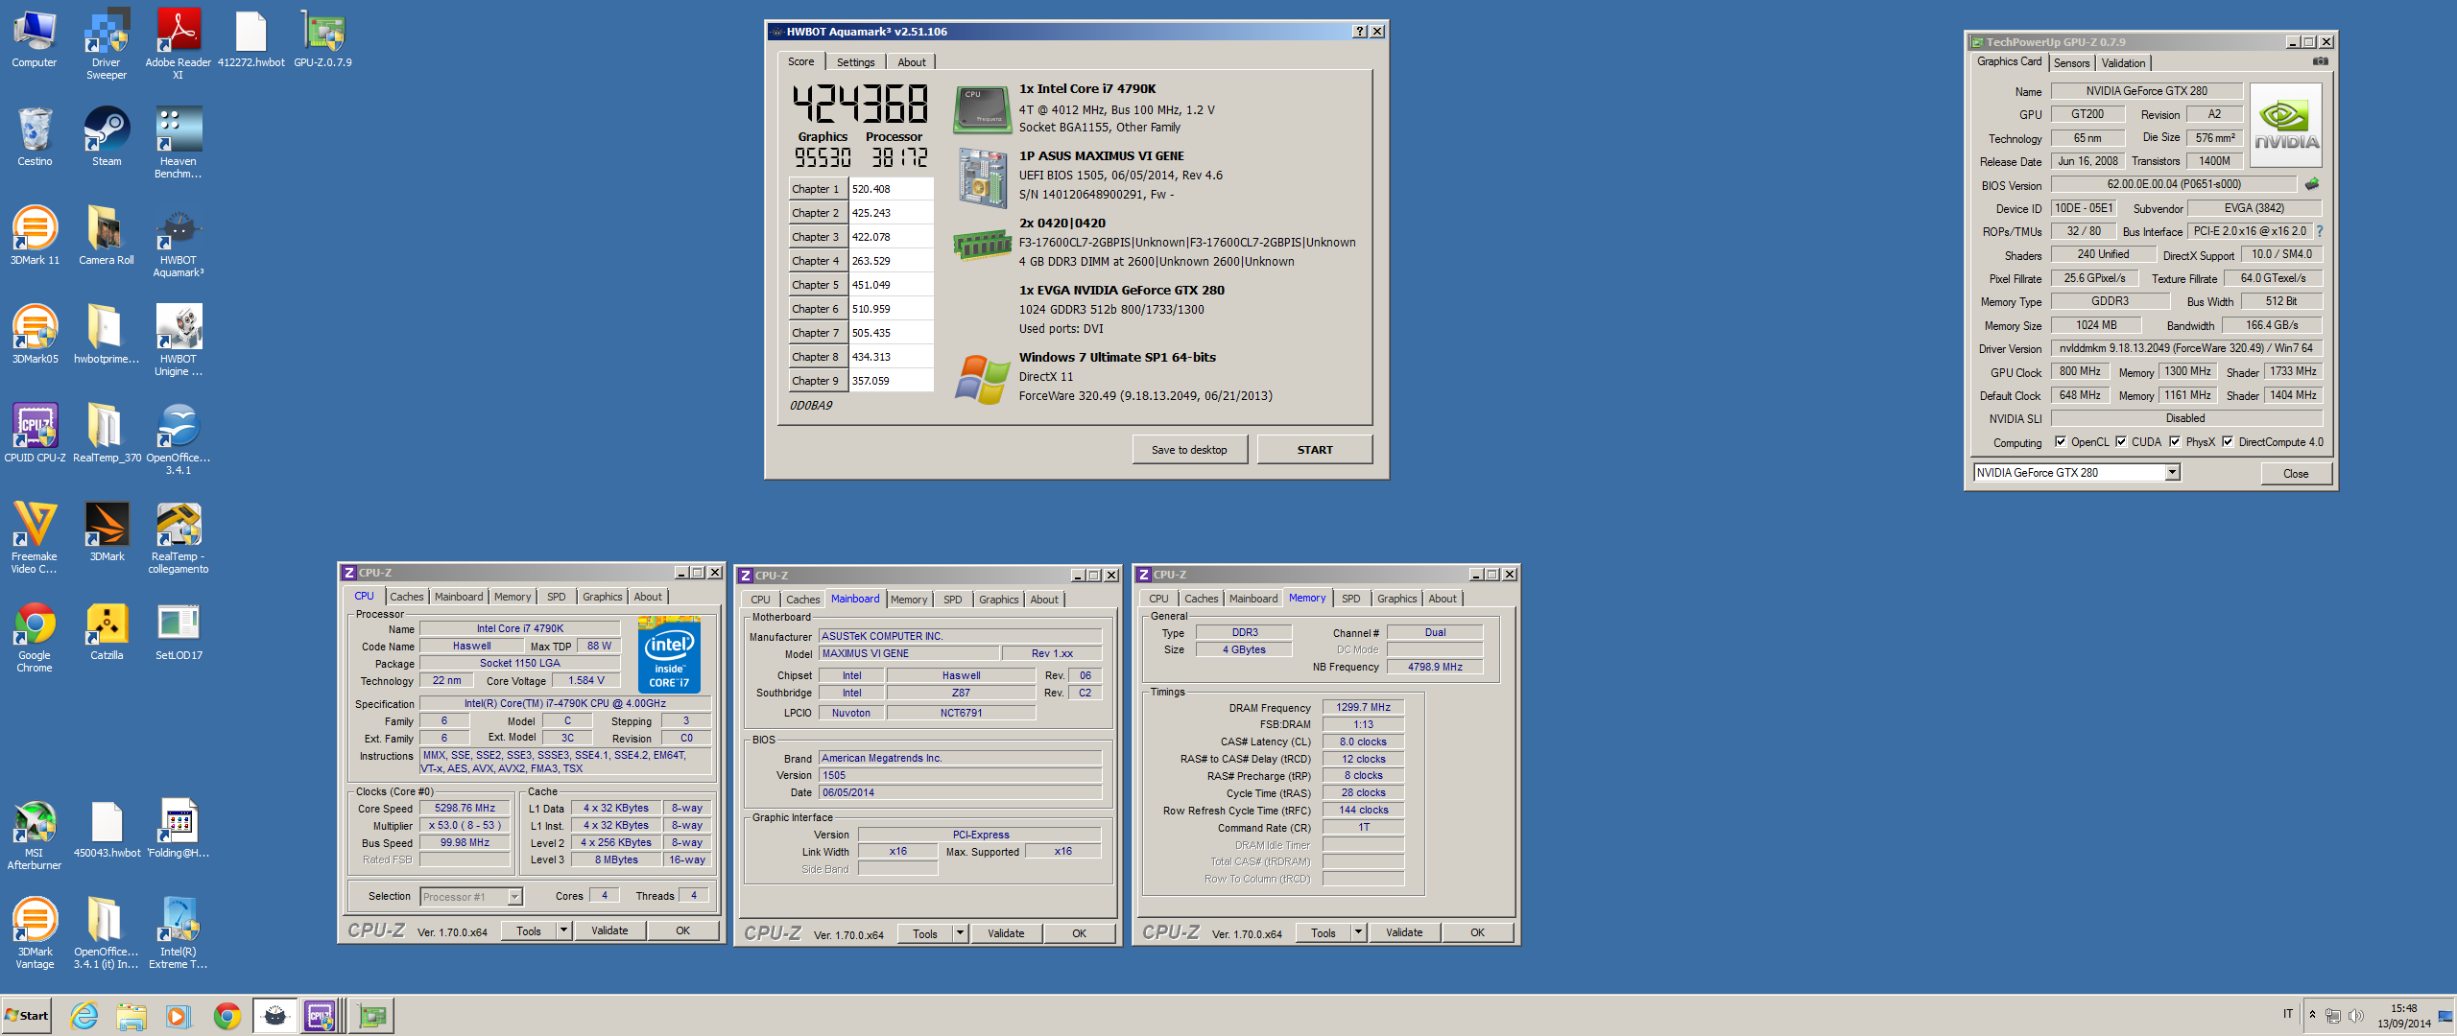Click the volume icon in the system tray

click(2355, 1015)
